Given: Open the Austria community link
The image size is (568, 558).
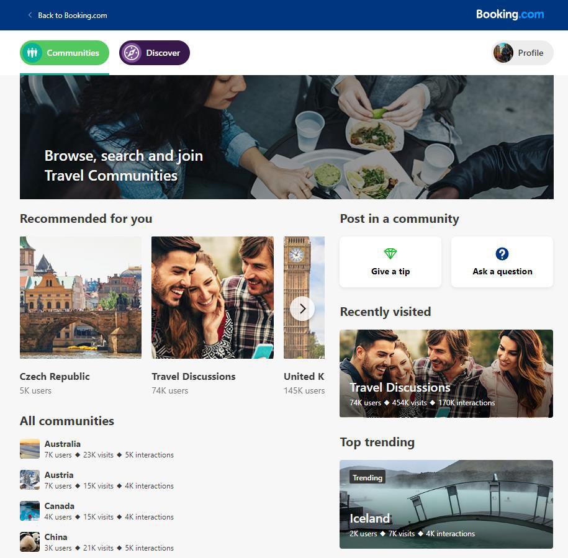Looking at the screenshot, I should [59, 475].
